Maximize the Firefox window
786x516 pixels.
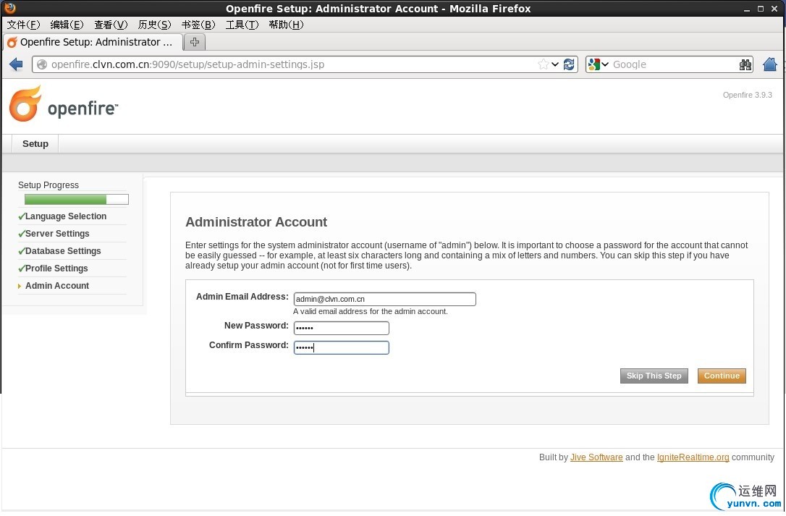[x=761, y=9]
